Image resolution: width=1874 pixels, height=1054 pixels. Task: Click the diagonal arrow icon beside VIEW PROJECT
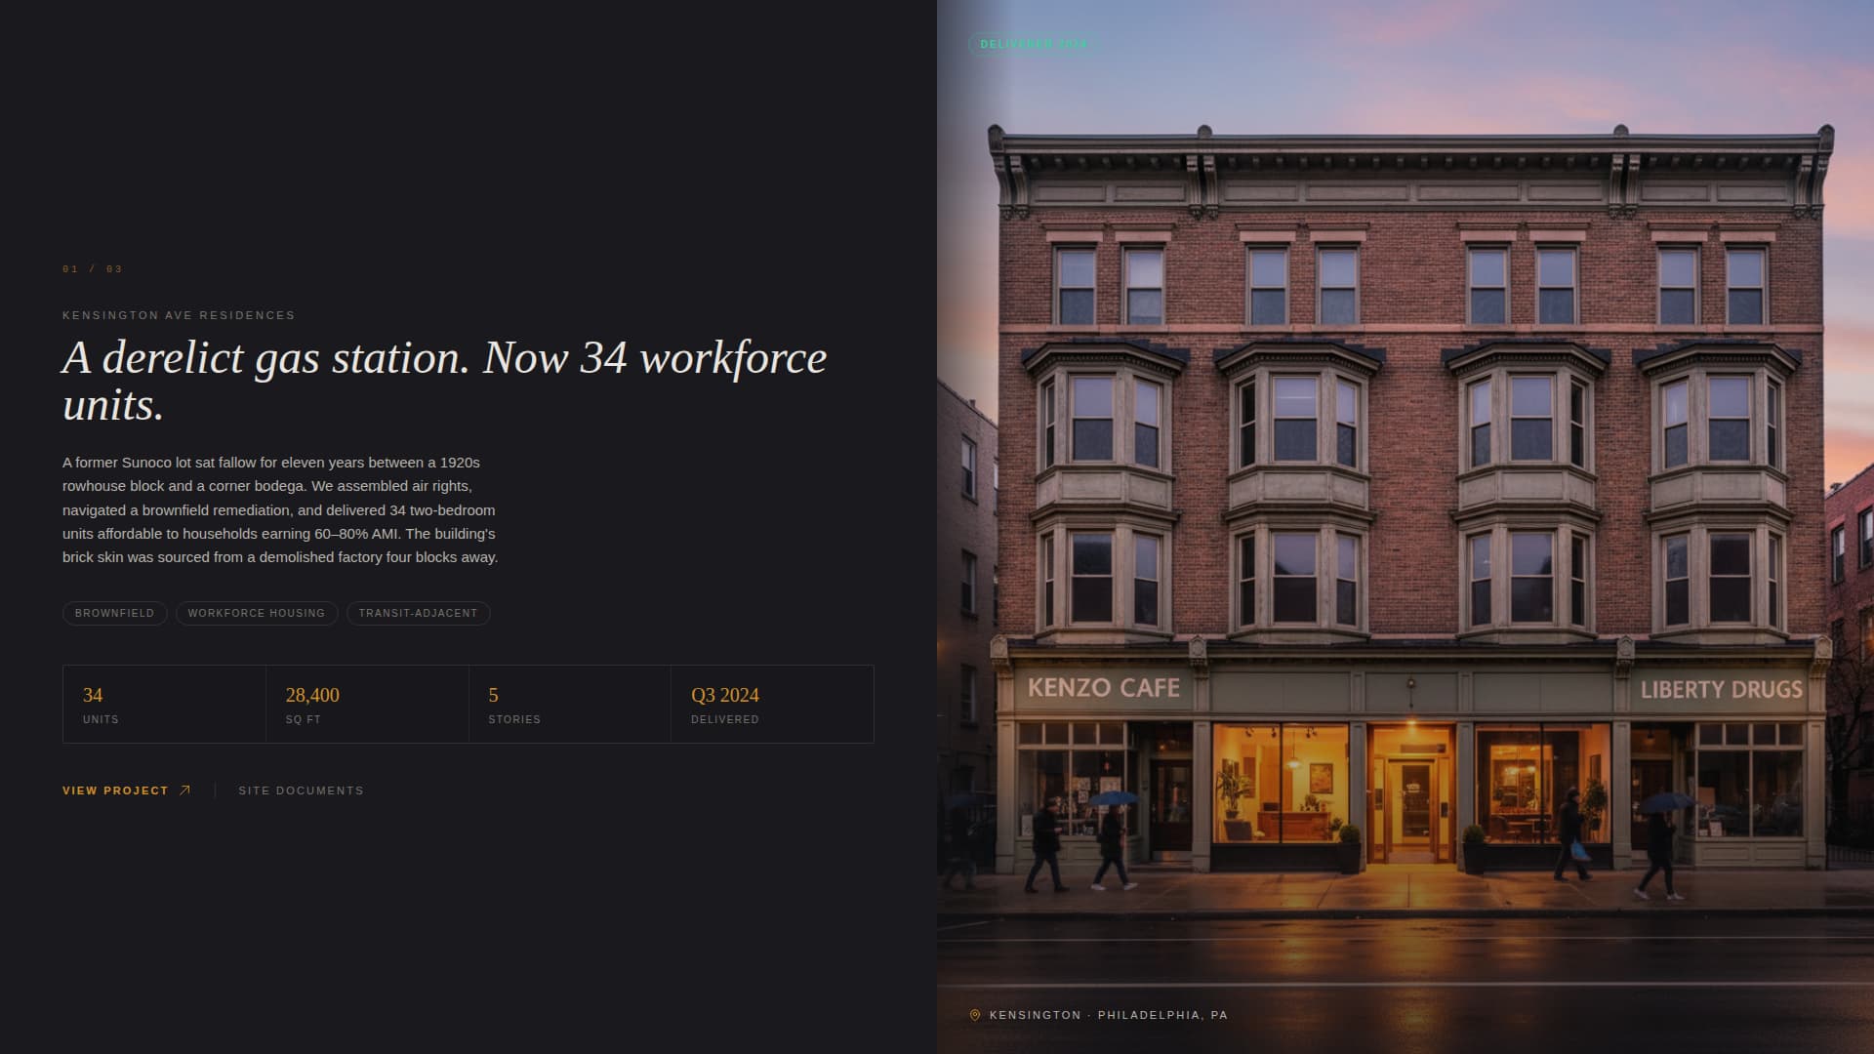click(184, 790)
